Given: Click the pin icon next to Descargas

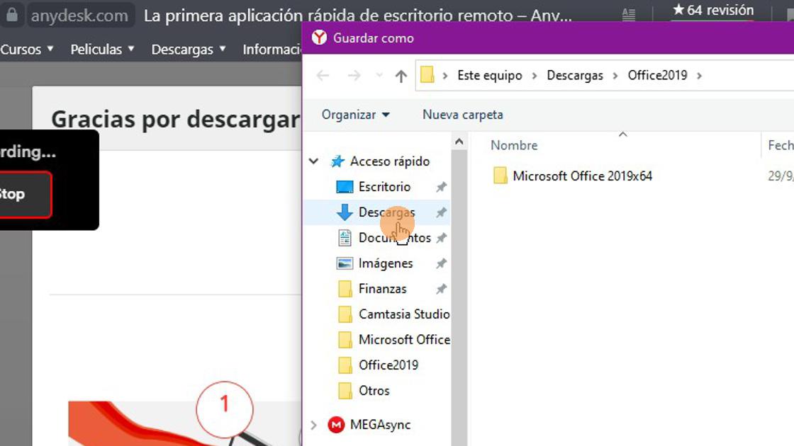Looking at the screenshot, I should (442, 212).
